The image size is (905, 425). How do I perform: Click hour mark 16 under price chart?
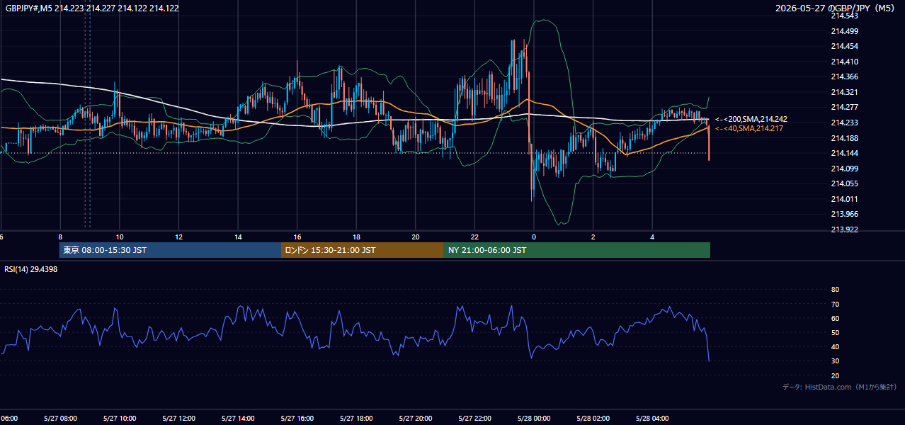[x=297, y=237]
